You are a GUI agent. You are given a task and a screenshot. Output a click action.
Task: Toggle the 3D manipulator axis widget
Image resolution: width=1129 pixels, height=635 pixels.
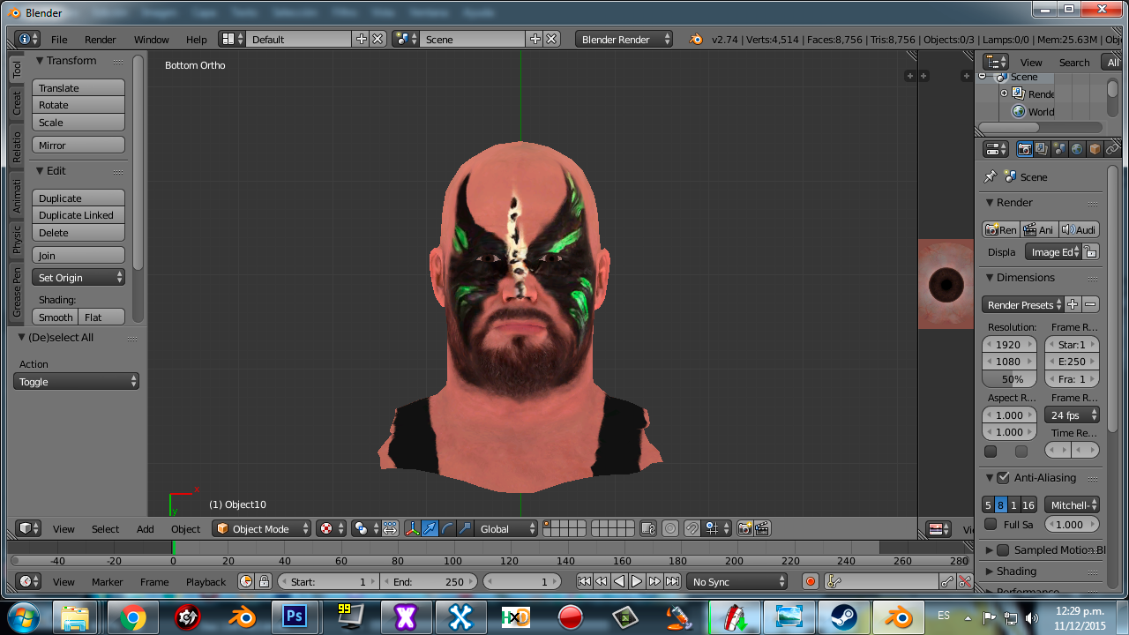(412, 528)
